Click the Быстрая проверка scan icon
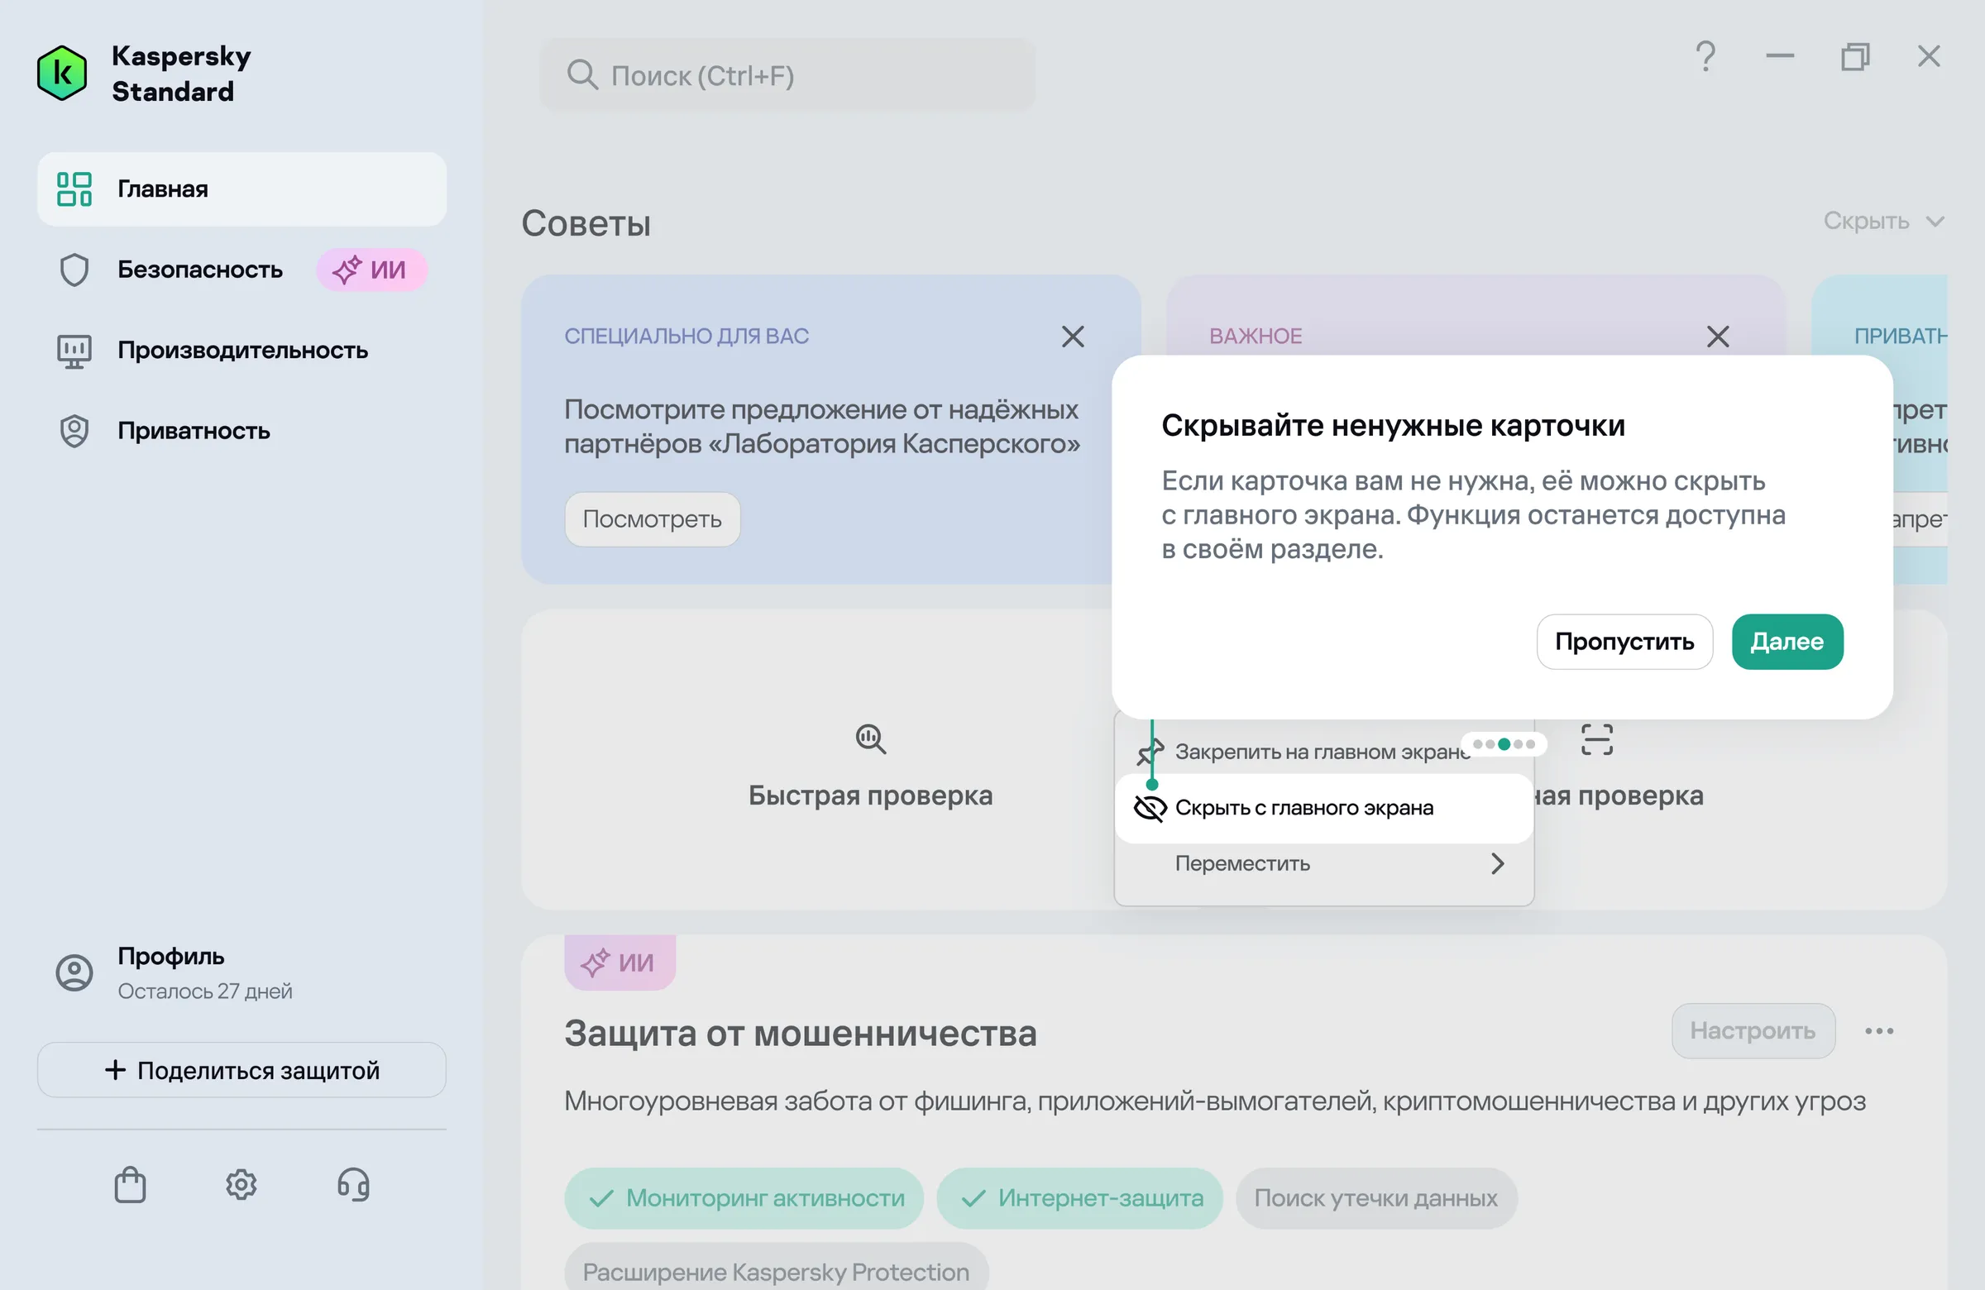The width and height of the screenshot is (1985, 1290). pyautogui.click(x=871, y=739)
